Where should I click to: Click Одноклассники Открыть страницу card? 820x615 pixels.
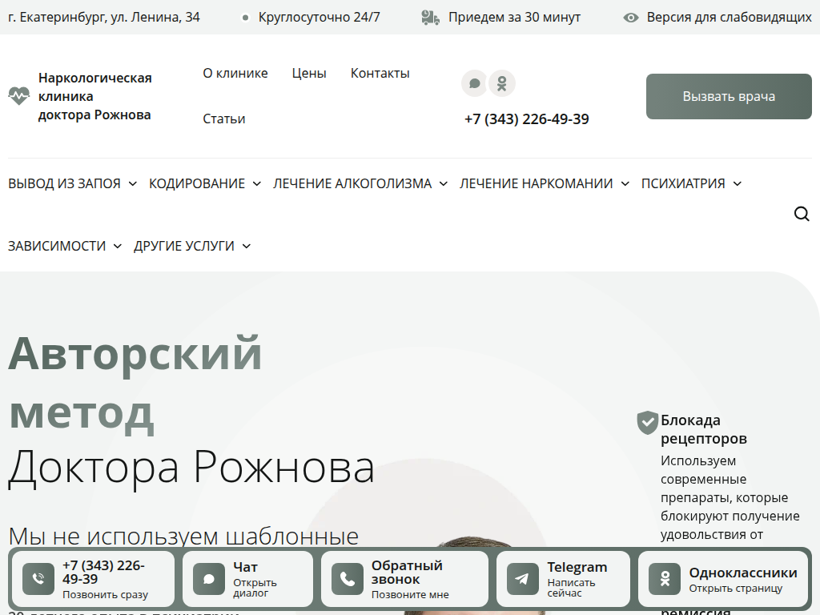[x=724, y=579]
